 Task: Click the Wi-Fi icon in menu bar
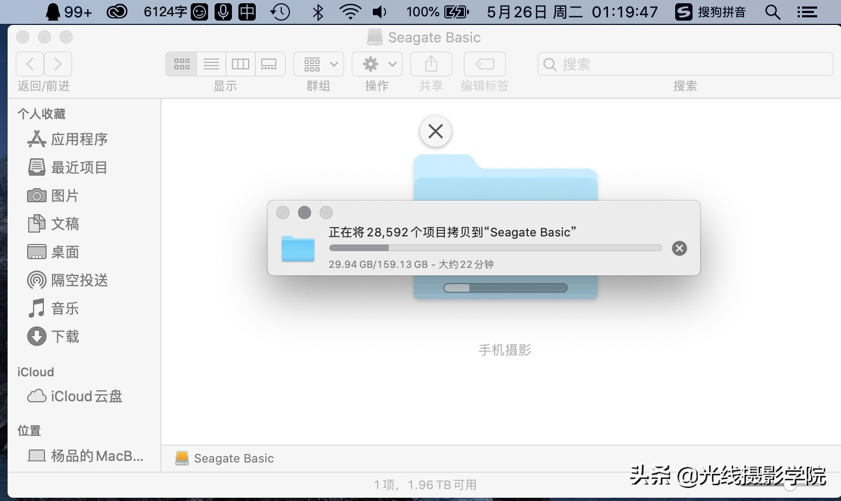point(350,11)
